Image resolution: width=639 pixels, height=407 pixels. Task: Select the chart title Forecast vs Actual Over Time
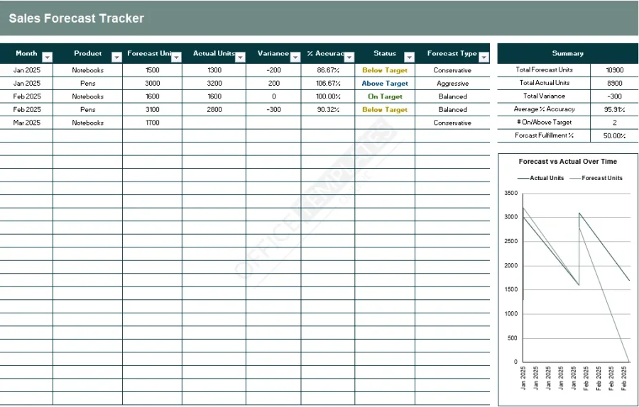[x=568, y=162]
